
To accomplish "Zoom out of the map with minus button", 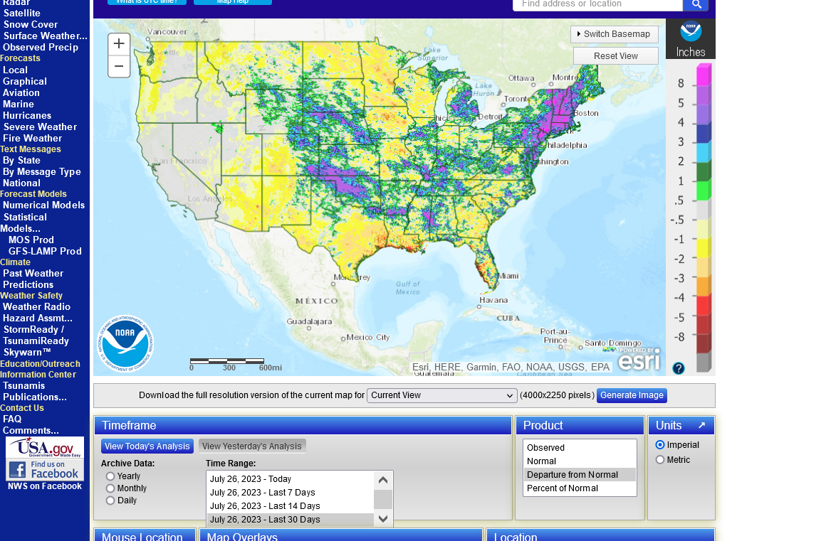I will (x=119, y=66).
